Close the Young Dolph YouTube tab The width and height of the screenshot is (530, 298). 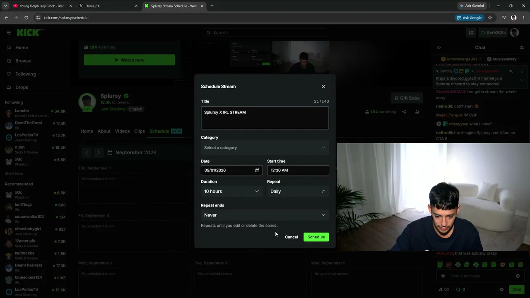tap(71, 6)
